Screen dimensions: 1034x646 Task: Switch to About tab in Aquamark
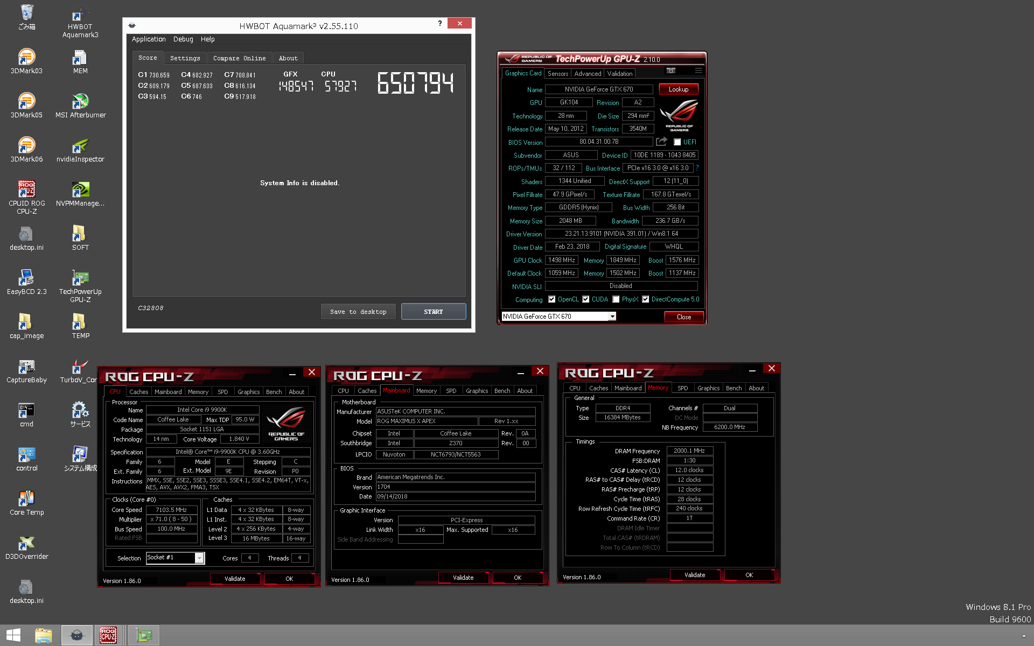(x=288, y=58)
